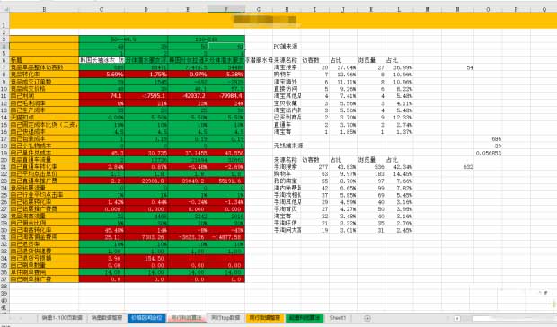Select column J header

[343, 9]
